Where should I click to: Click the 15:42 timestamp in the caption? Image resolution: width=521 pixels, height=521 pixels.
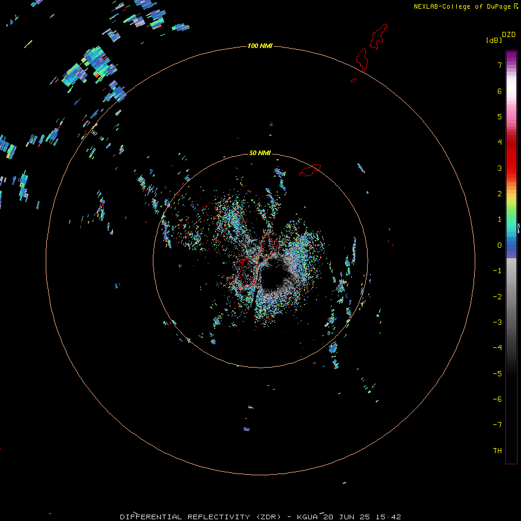coord(388,517)
